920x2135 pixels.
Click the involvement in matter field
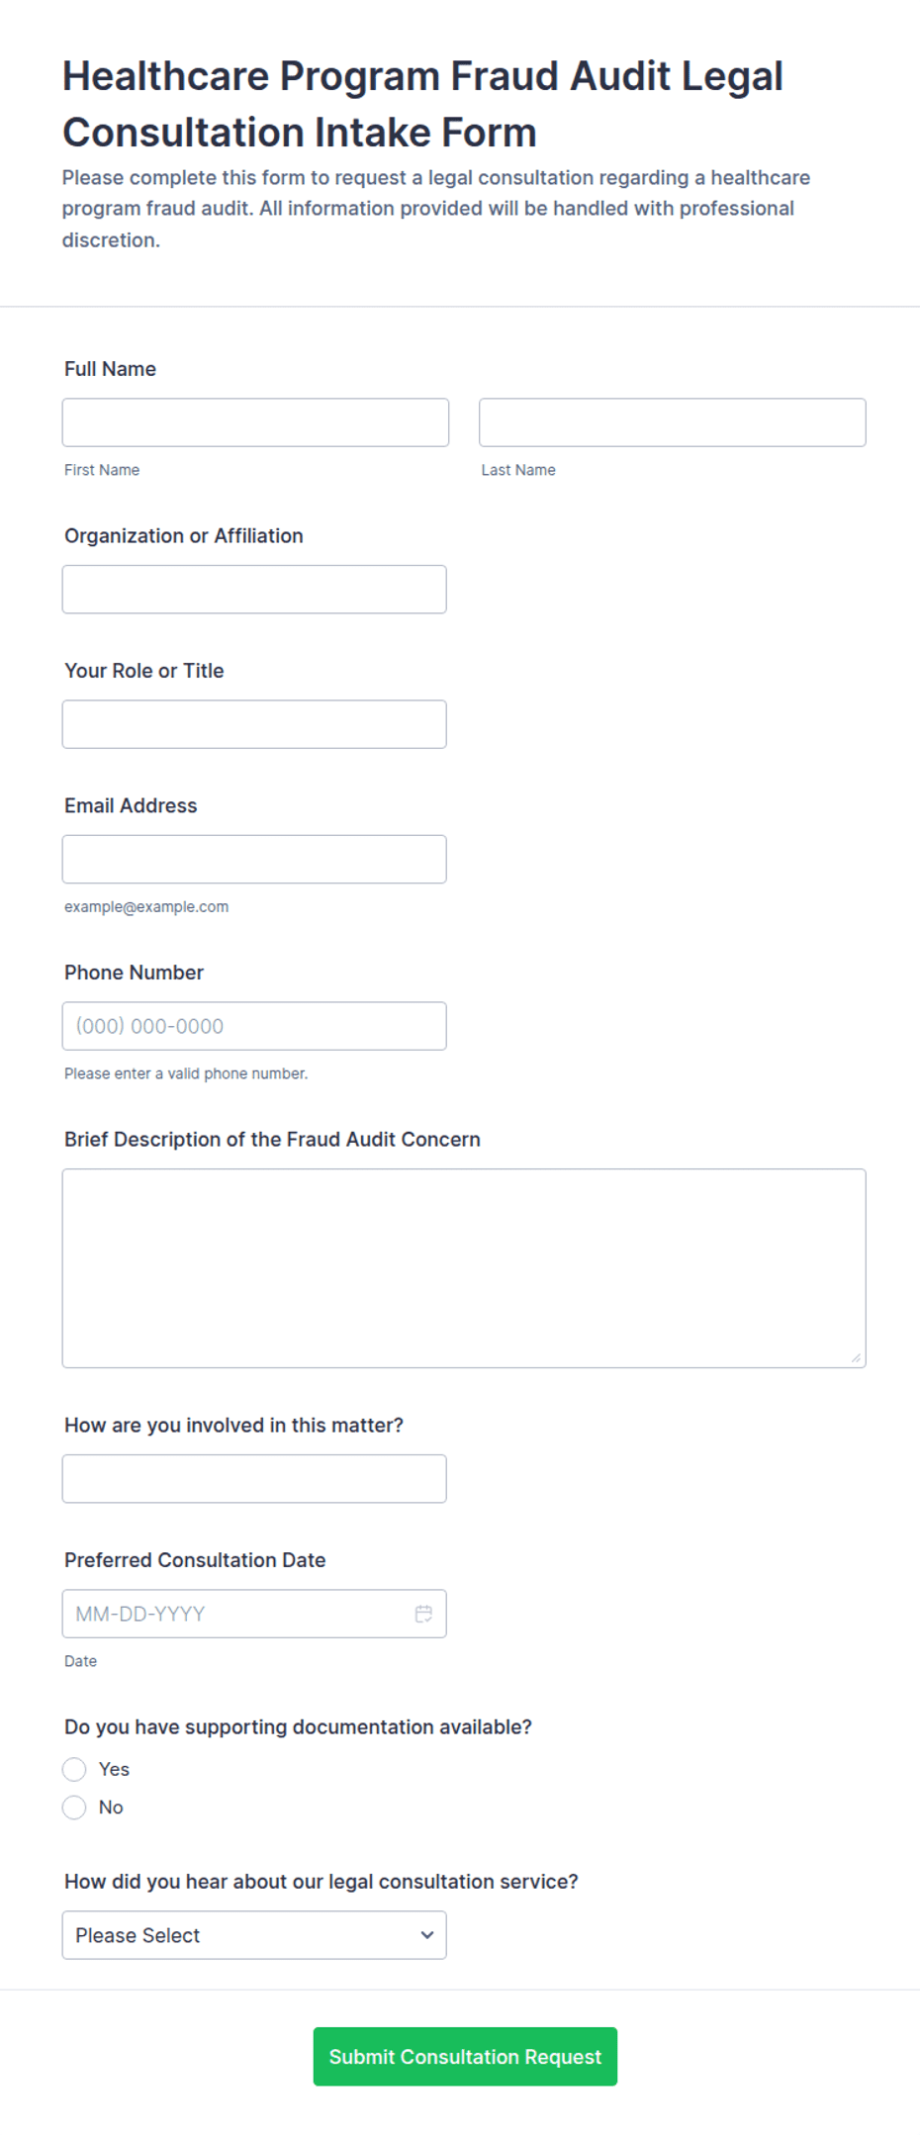[254, 1479]
